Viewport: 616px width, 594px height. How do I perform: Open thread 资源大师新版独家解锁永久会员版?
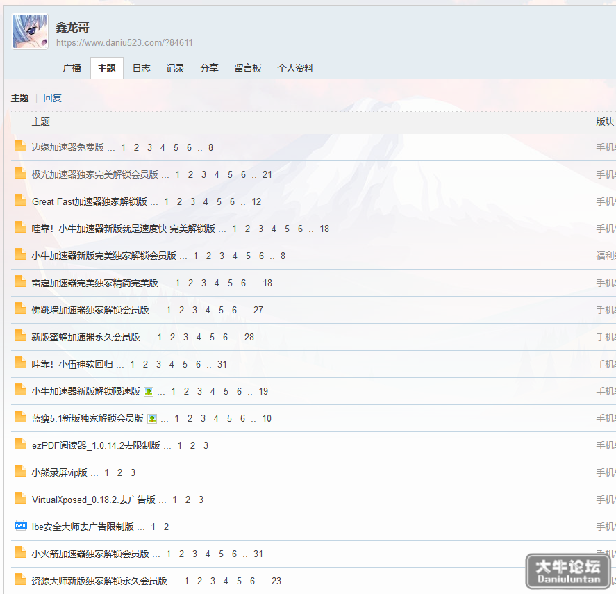coord(99,581)
